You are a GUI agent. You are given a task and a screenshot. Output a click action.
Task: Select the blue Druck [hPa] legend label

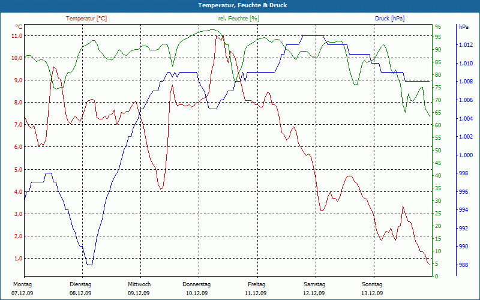pyautogui.click(x=389, y=19)
